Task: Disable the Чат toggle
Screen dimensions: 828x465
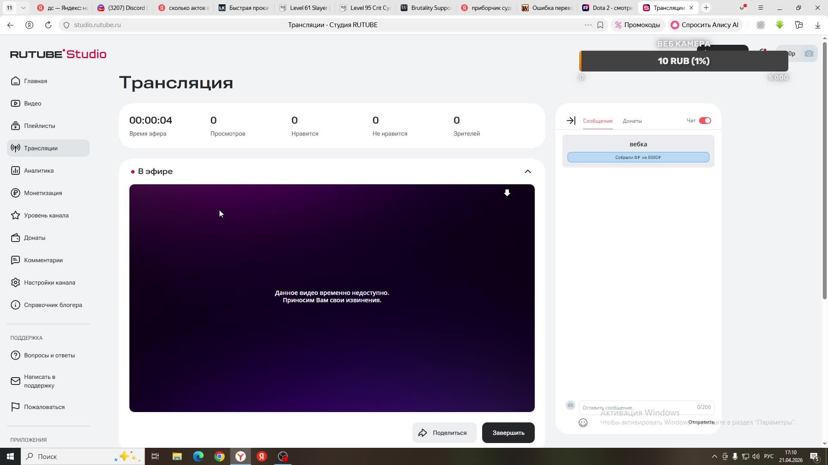Action: (x=705, y=121)
